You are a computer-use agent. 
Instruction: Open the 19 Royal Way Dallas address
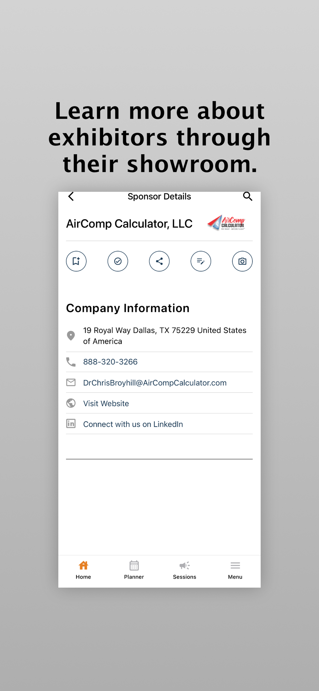[x=165, y=336]
